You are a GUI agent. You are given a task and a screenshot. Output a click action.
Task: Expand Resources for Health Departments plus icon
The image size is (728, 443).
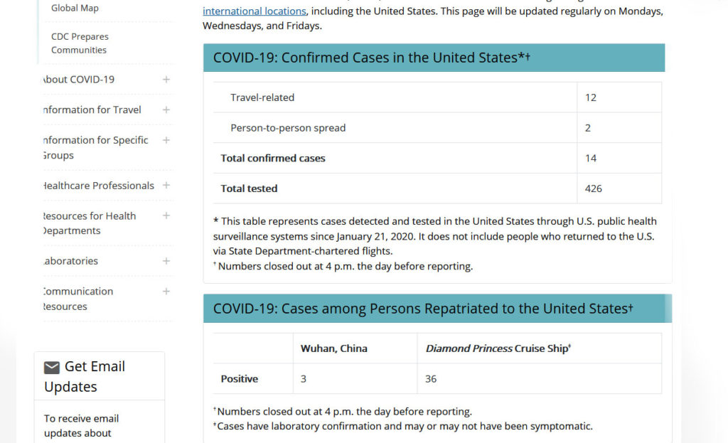(166, 215)
